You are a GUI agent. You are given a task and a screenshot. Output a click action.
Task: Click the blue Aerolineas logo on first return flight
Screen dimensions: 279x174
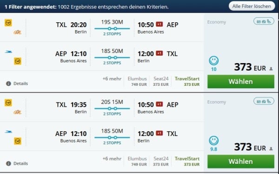pyautogui.click(x=8, y=52)
